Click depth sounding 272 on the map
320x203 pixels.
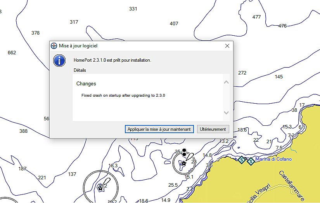point(242,73)
